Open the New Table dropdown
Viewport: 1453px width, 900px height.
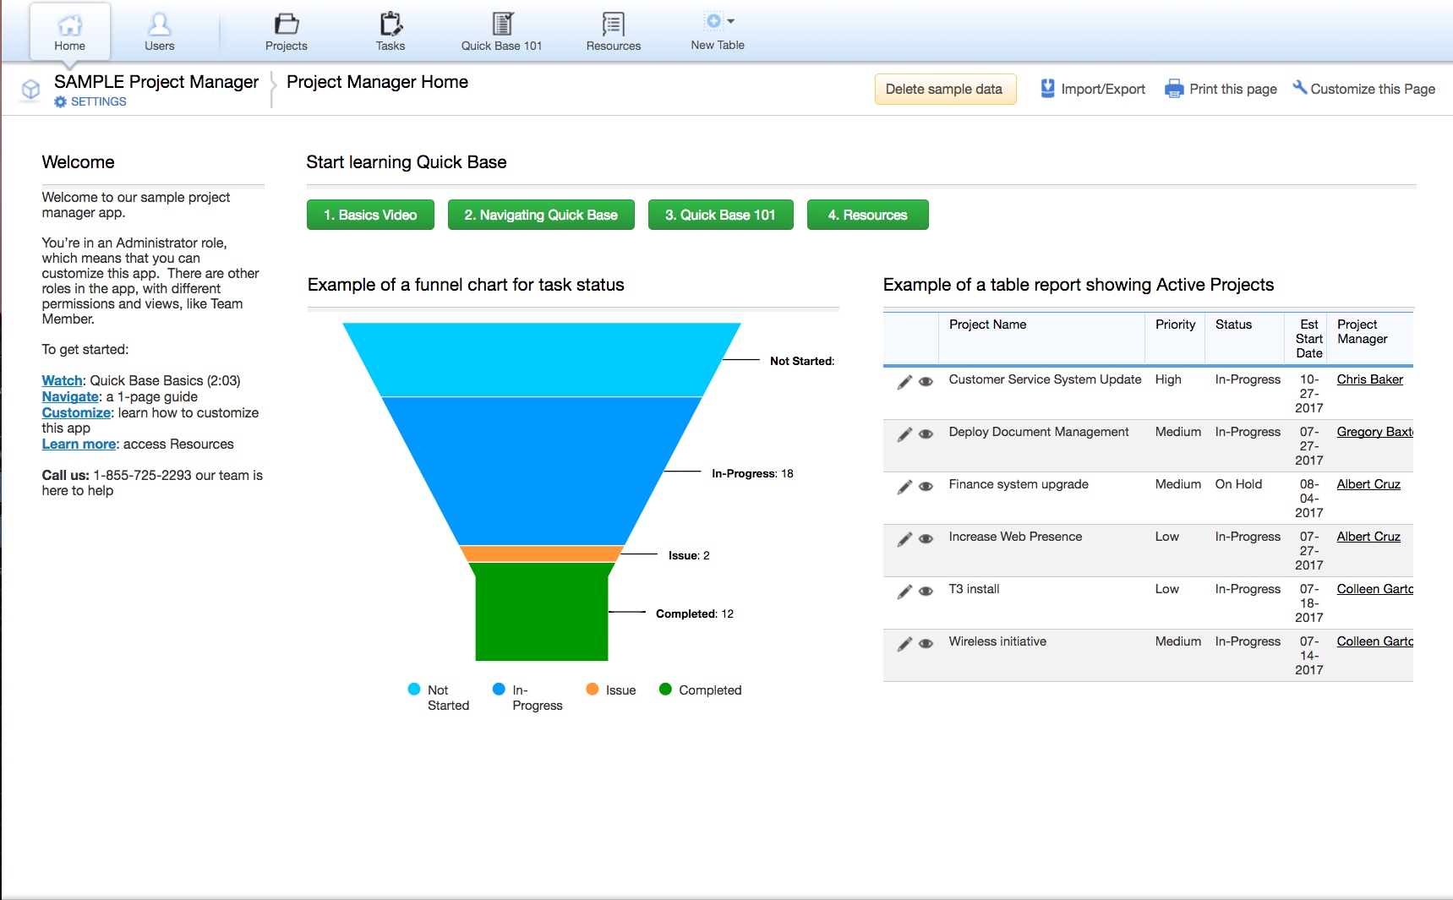pyautogui.click(x=717, y=32)
